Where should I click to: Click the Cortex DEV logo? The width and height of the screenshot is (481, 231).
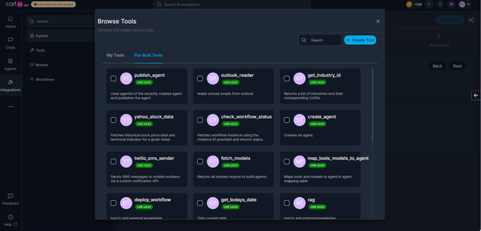(x=17, y=4)
